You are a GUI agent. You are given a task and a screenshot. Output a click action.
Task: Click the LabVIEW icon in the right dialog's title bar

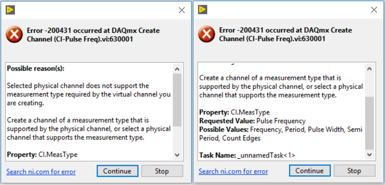click(x=203, y=10)
